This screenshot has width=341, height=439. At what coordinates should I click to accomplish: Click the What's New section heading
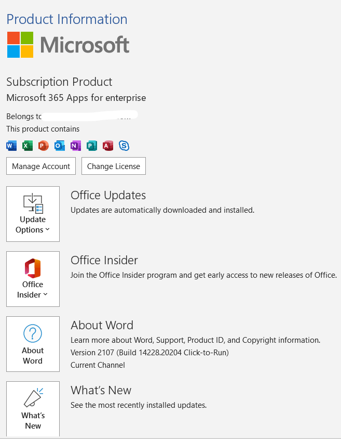(x=101, y=390)
